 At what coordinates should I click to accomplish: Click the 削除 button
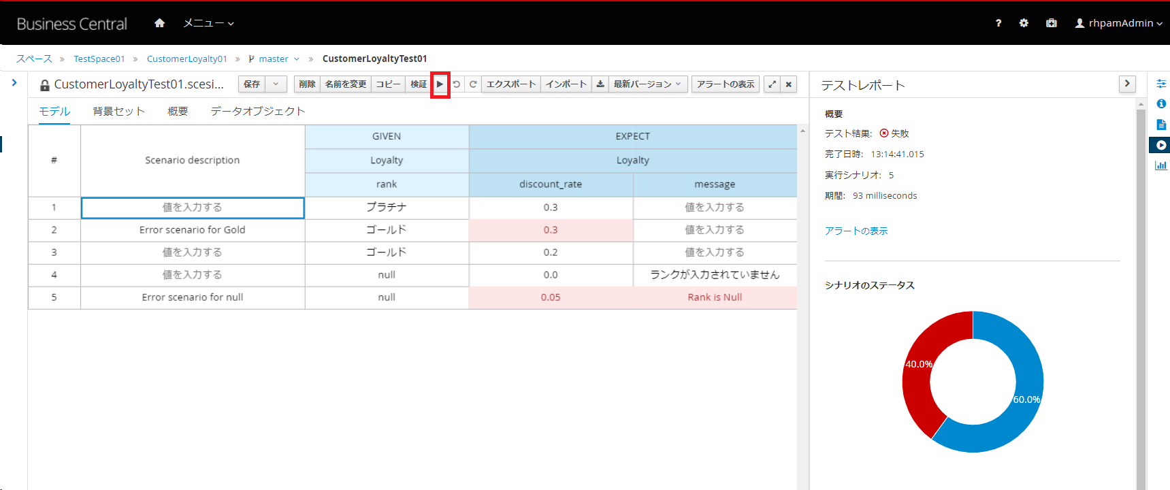click(307, 84)
